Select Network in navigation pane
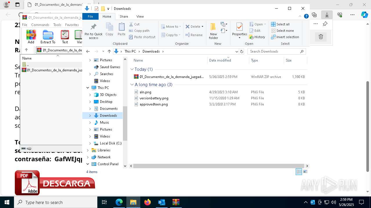 (104, 157)
